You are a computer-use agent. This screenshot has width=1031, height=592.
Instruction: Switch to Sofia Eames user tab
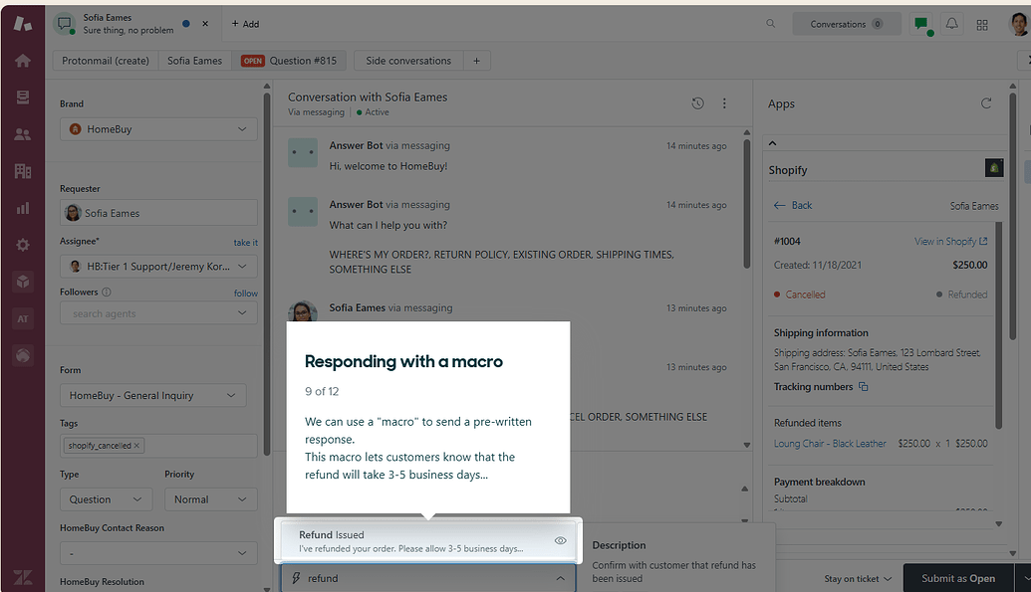tap(194, 61)
